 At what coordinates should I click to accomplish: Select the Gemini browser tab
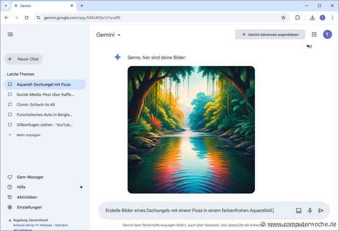(43, 6)
